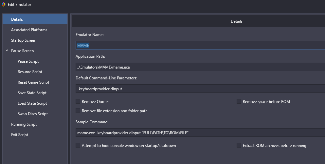
Task: Open the Exit Script section
Action: [20, 135]
